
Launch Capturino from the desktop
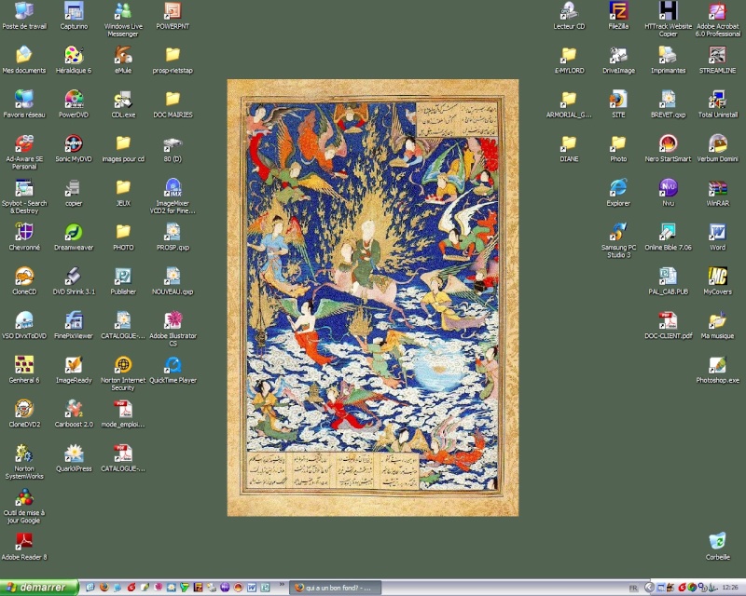pyautogui.click(x=74, y=15)
